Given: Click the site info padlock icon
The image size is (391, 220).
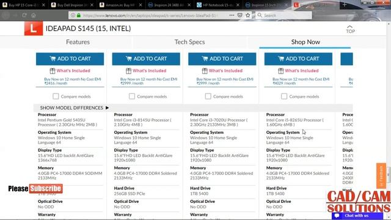Looking at the screenshot, I should 79,15.
